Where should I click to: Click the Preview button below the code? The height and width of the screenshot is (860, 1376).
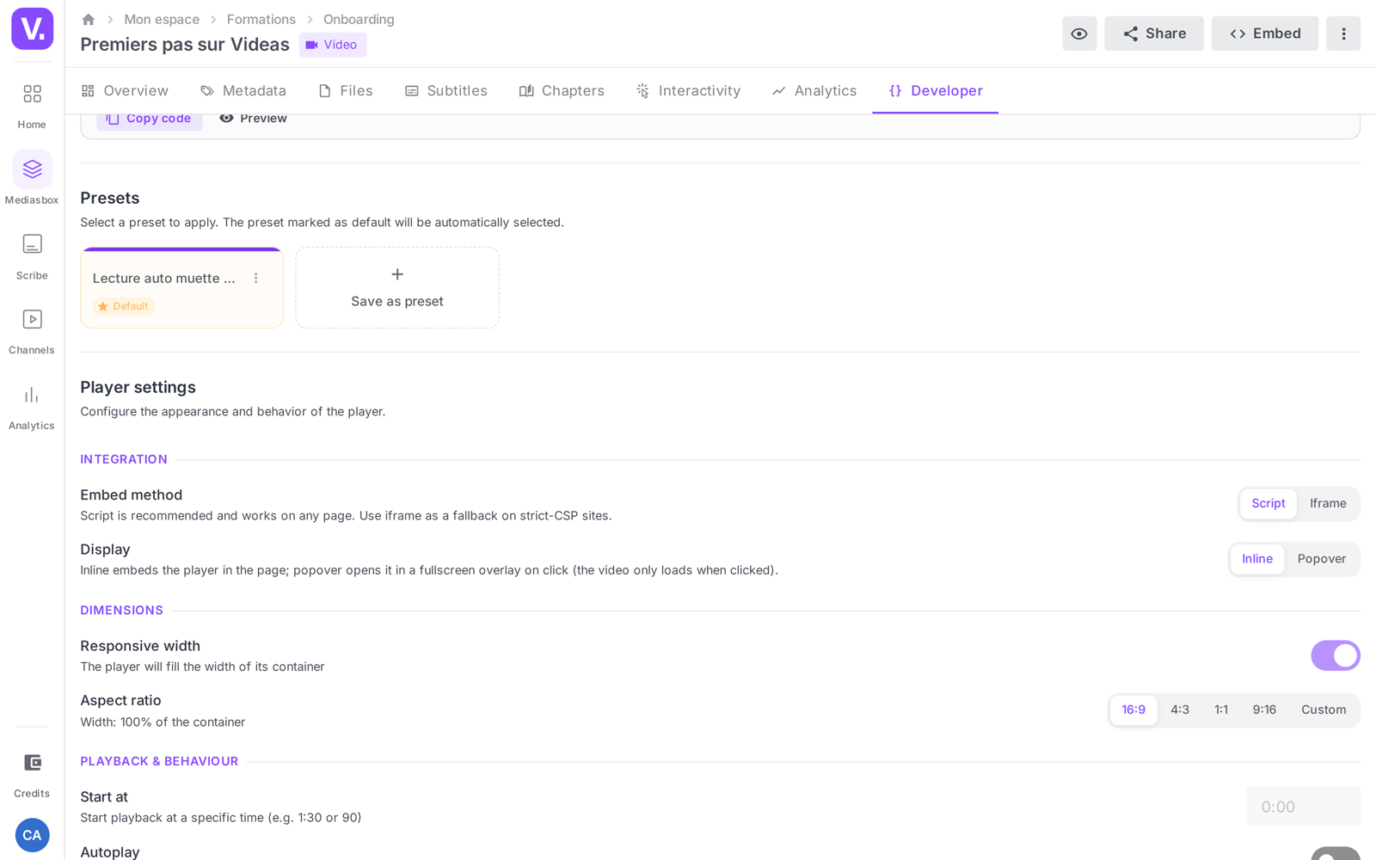coord(253,119)
